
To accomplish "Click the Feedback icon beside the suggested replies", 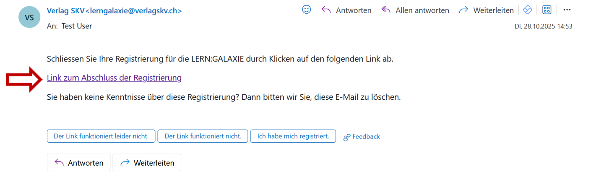I will (347, 137).
